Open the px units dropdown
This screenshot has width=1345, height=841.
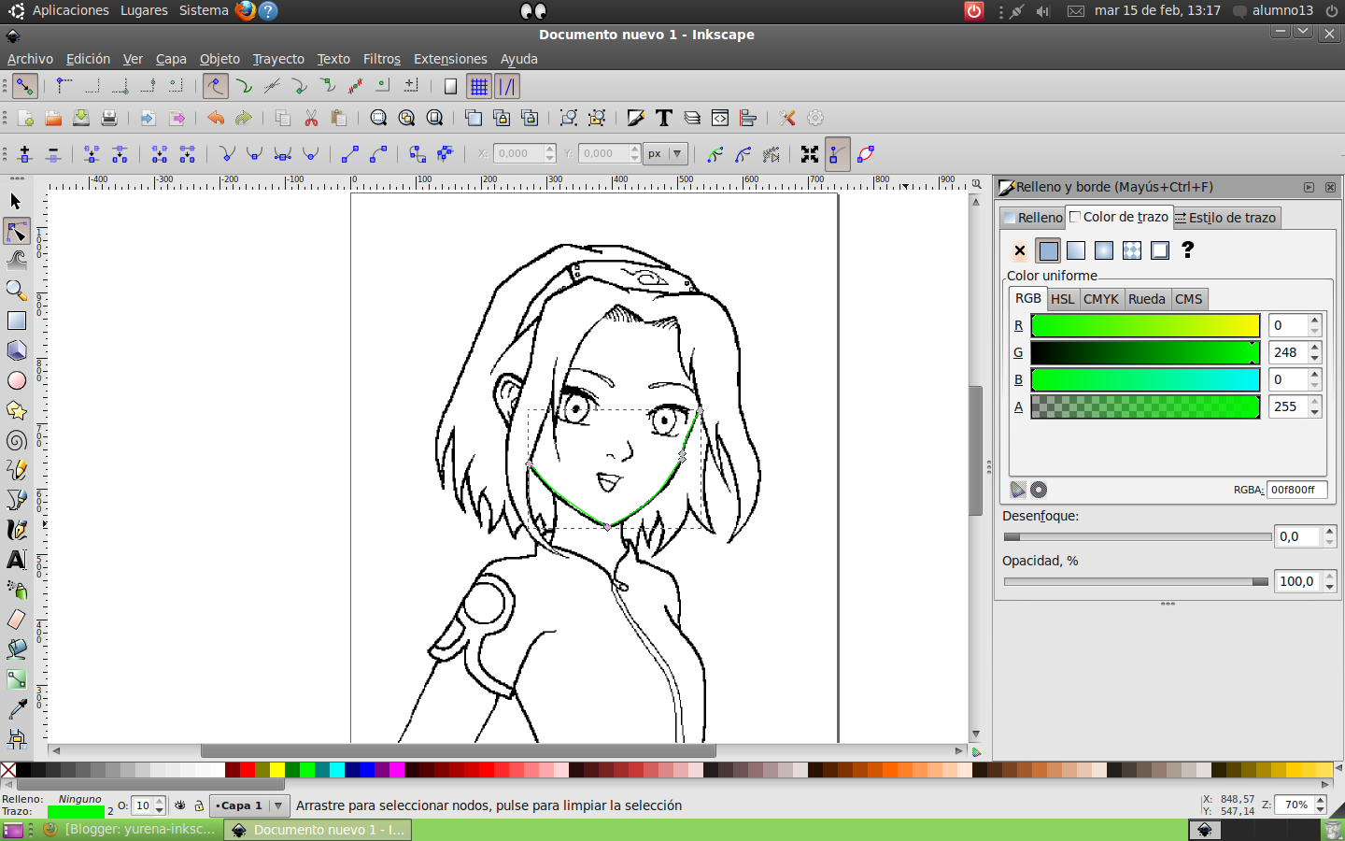(x=665, y=154)
